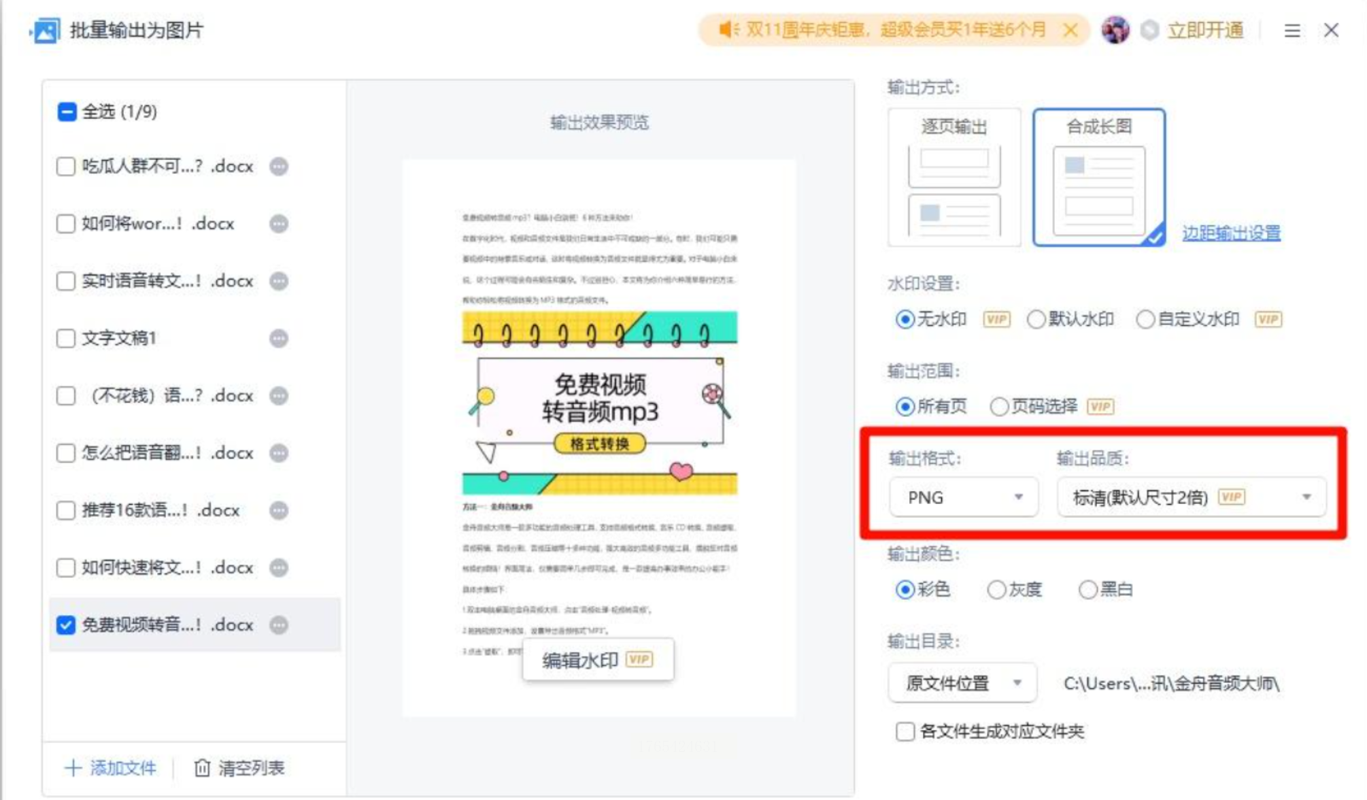
Task: Click more-options icon beside 吃瓜人群不可 file
Action: 279,167
